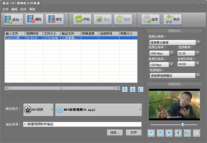Click the 购买 (Buy) shopping cart button

[x=172, y=20]
